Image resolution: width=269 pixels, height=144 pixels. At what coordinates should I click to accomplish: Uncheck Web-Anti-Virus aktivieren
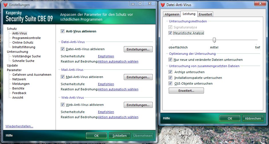pyautogui.click(x=62, y=105)
